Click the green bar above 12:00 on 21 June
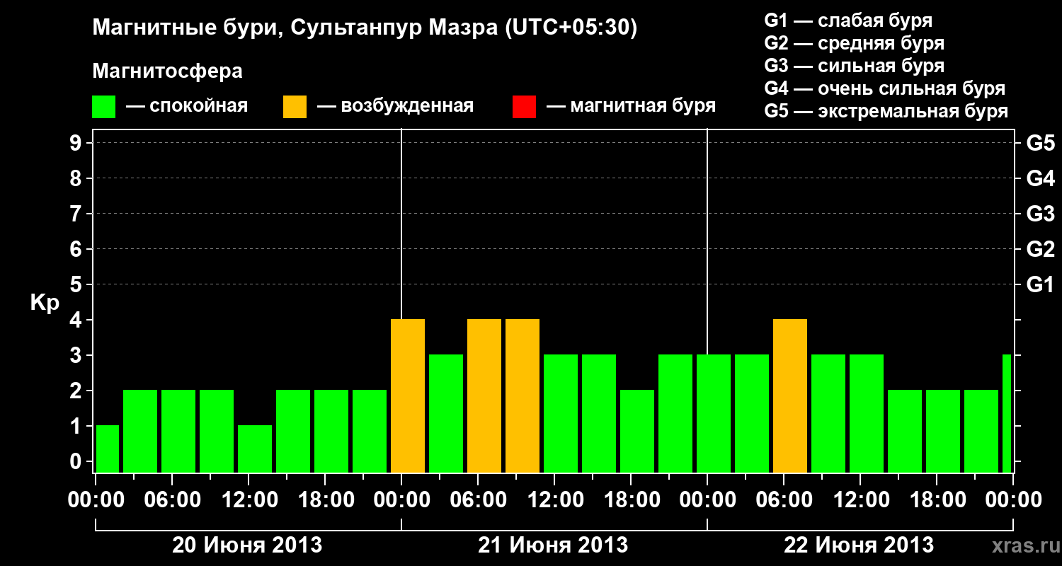The image size is (1062, 566). coord(561,413)
